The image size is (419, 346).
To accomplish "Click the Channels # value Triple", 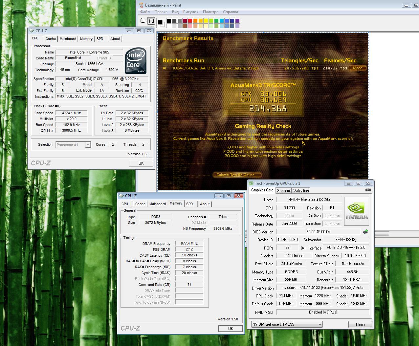I will pyautogui.click(x=223, y=217).
